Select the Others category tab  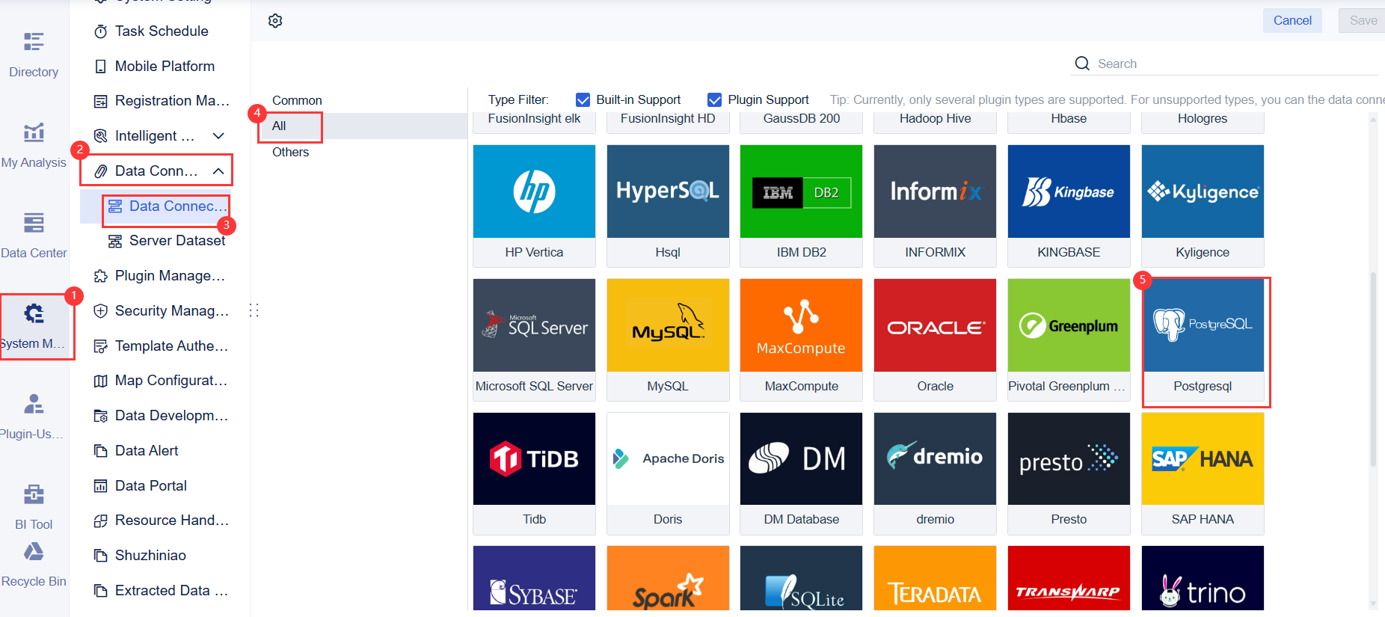coord(290,152)
